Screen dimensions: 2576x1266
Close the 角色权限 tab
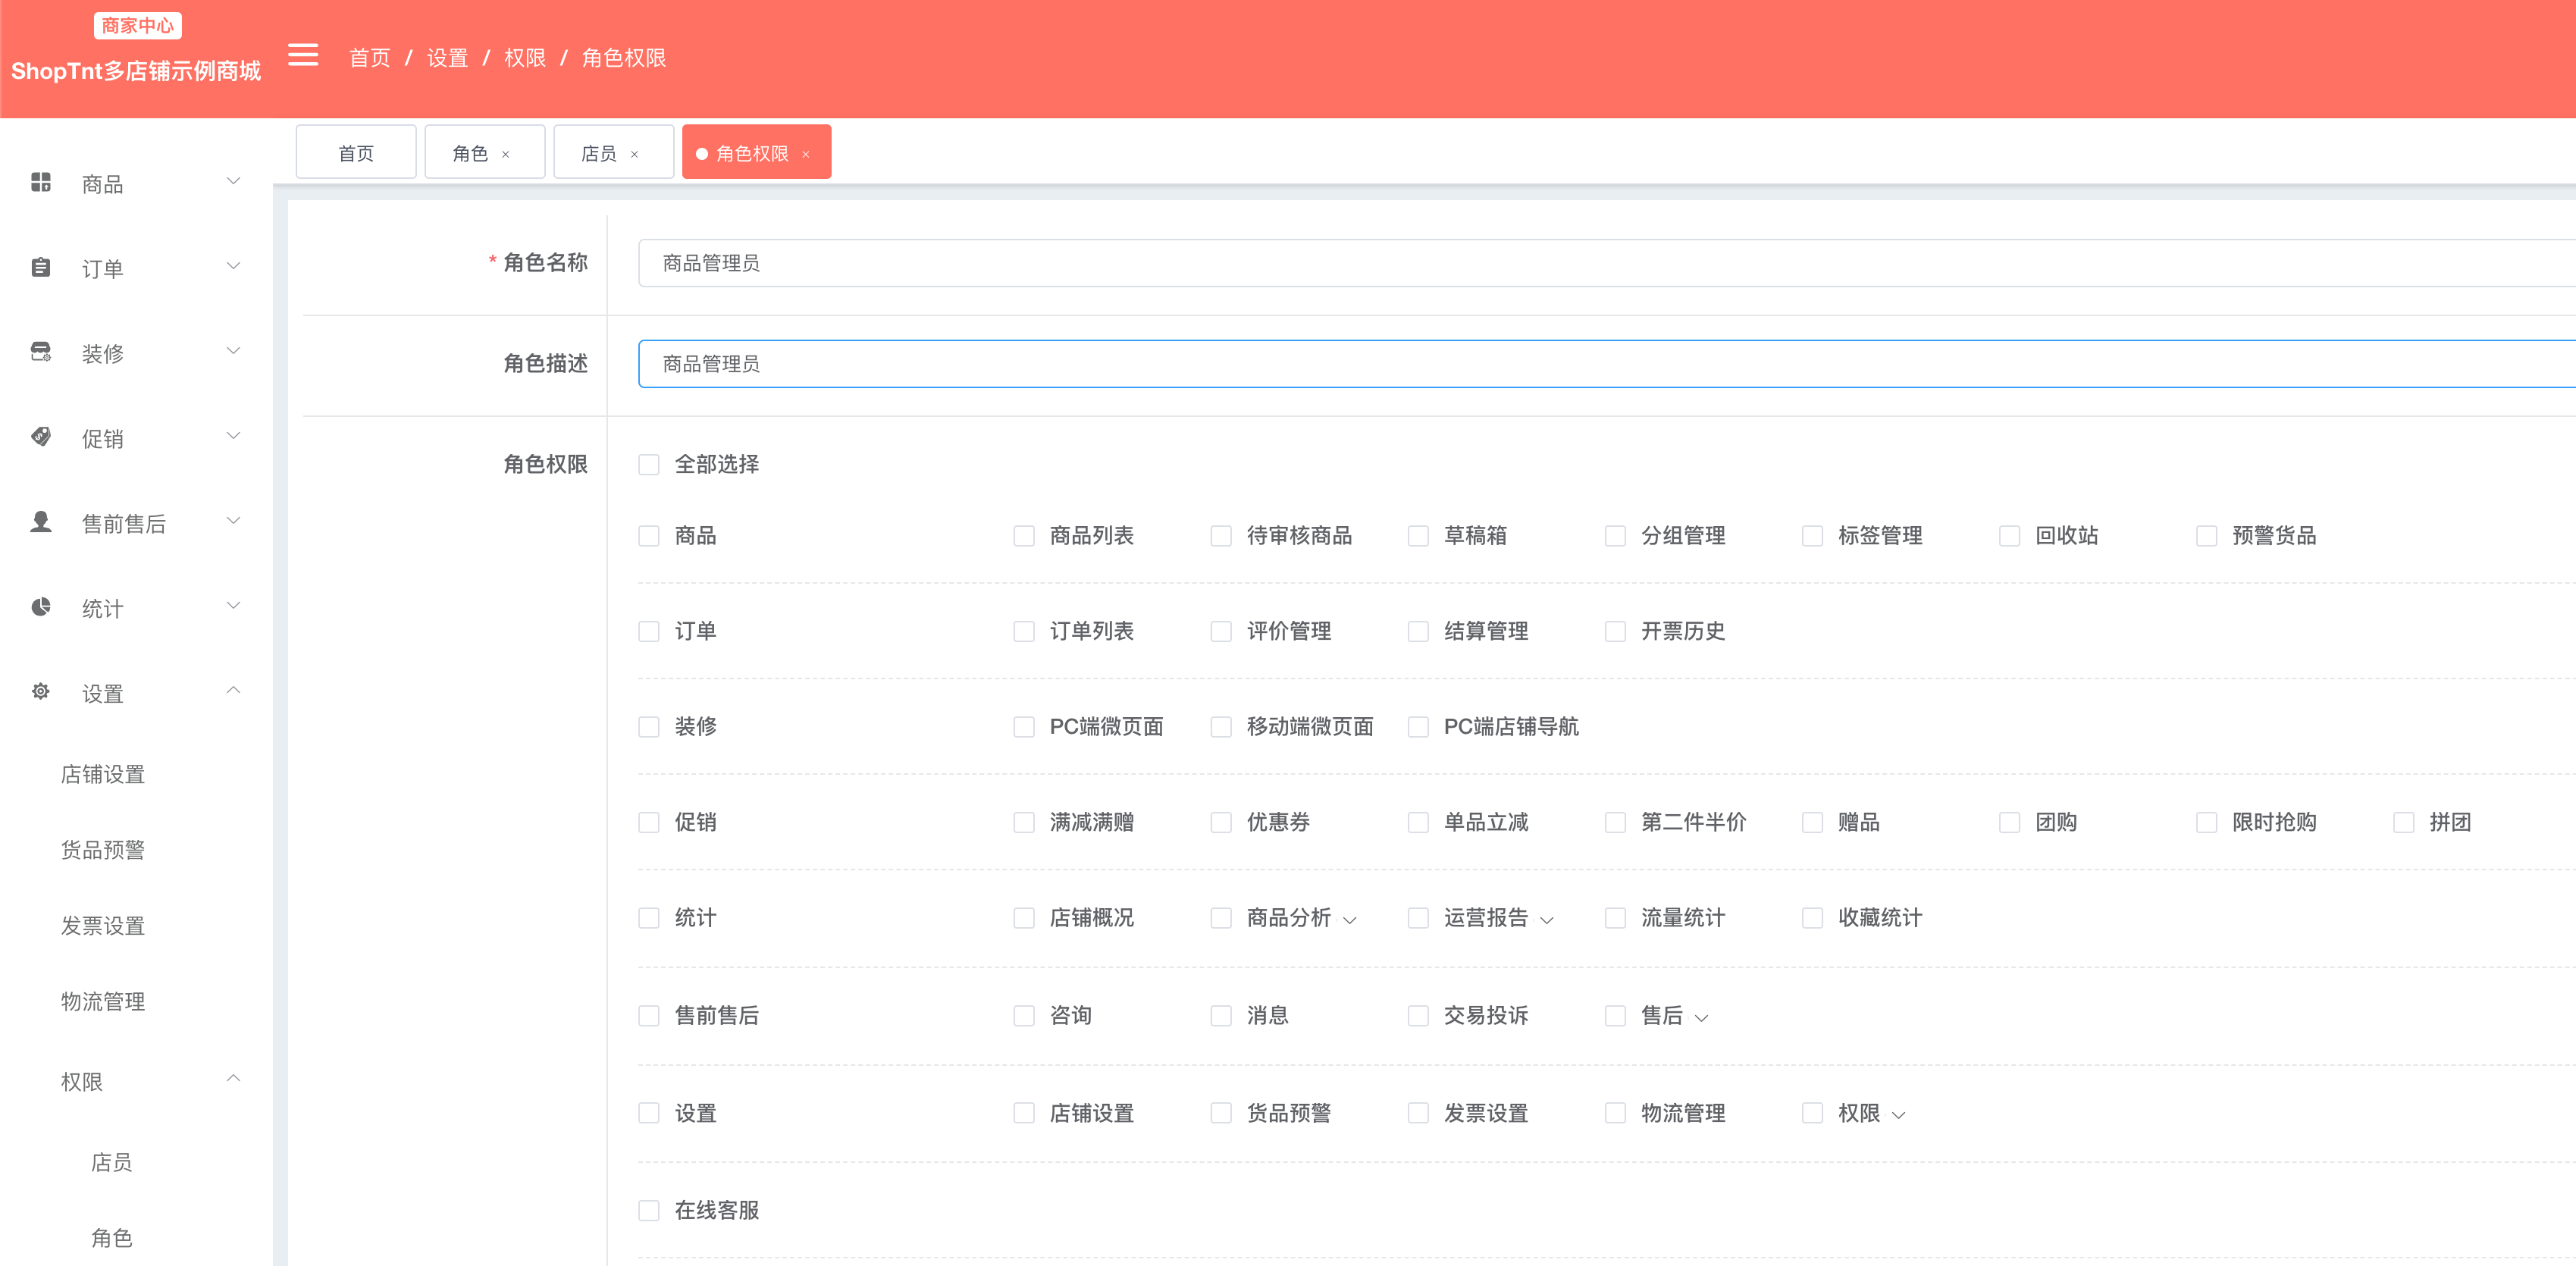point(806,154)
